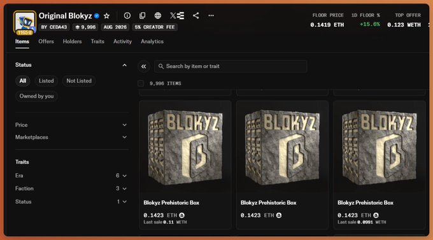Switch to the Offers tab
The image size is (433, 240).
(x=46, y=41)
